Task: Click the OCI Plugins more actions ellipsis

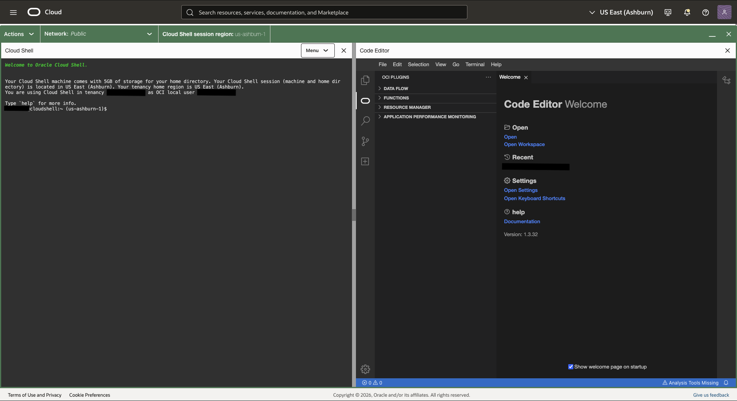Action: (489, 77)
